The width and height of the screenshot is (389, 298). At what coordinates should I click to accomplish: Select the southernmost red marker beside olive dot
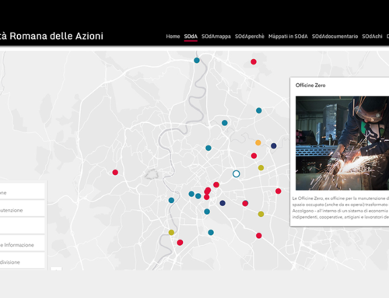180,243
